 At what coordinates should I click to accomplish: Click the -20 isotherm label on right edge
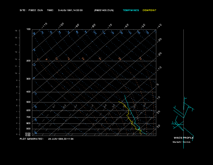pos(159,54)
